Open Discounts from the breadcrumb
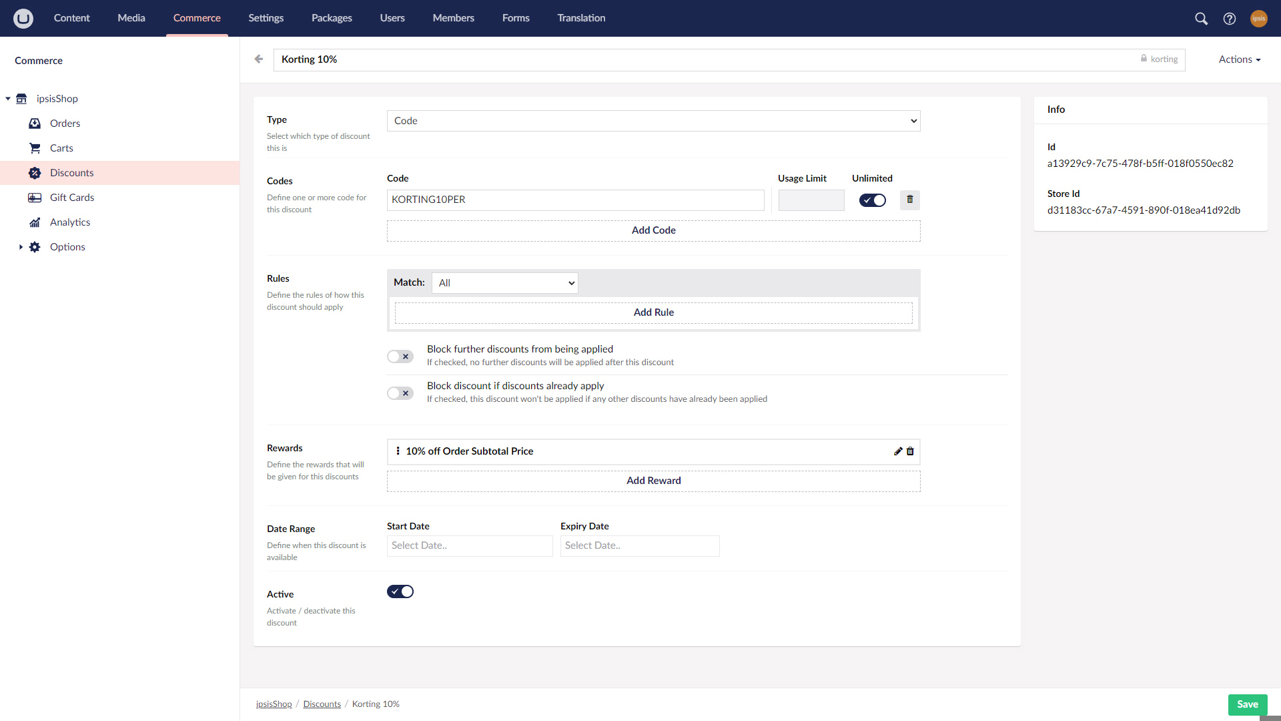The height and width of the screenshot is (721, 1281). pos(322,704)
